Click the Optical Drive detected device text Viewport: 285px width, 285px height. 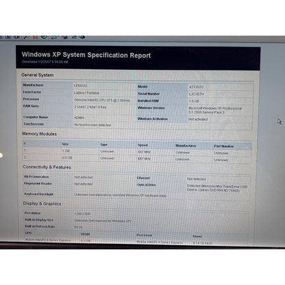(217, 188)
